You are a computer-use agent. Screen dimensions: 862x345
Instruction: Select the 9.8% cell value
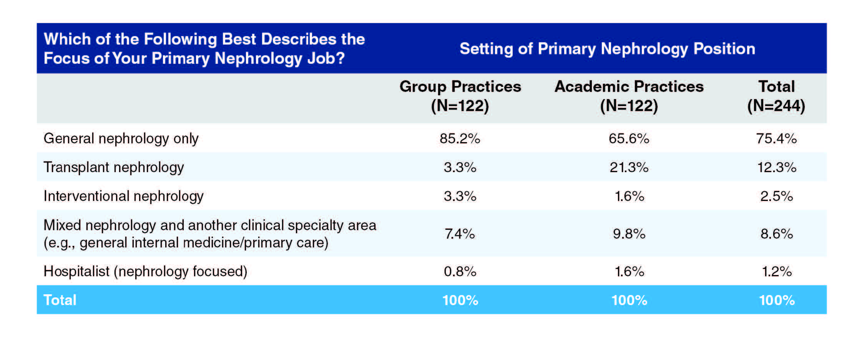click(629, 234)
